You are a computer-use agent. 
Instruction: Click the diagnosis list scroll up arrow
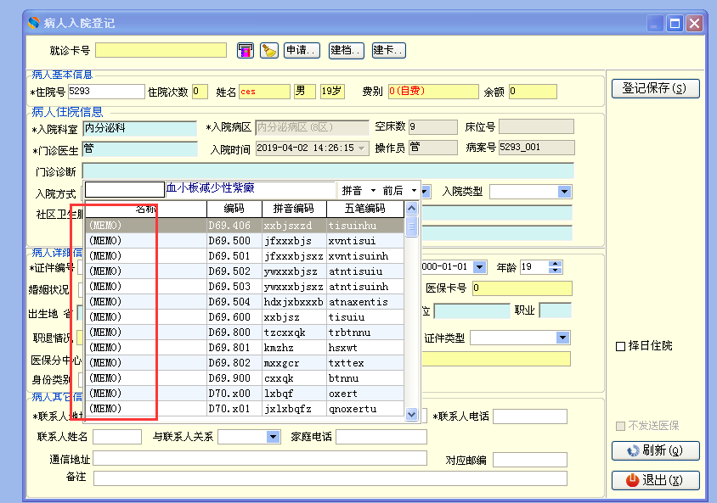[411, 209]
